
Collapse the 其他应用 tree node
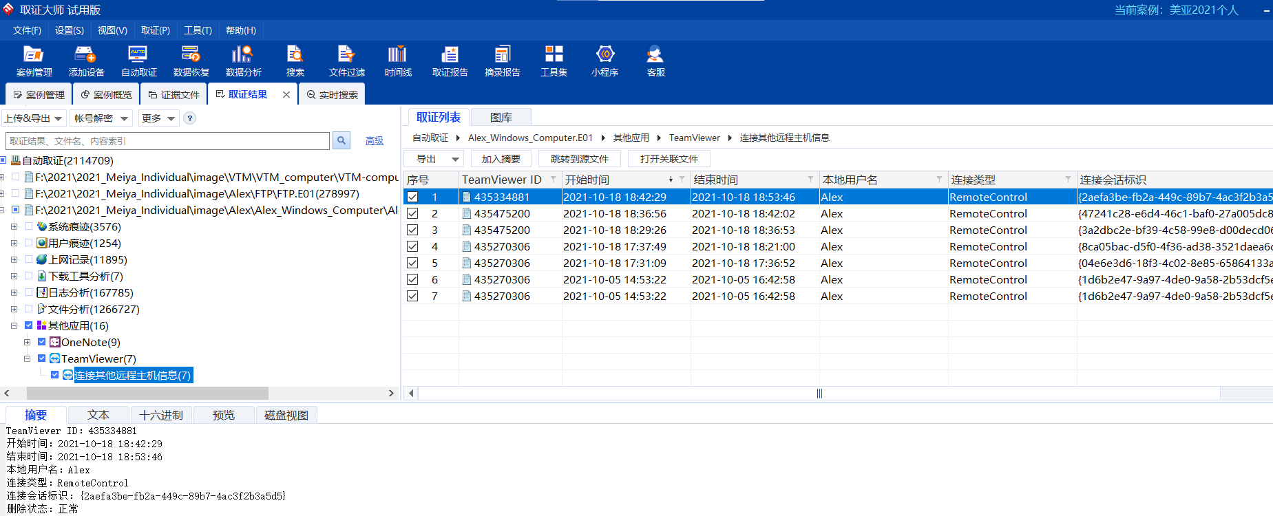[14, 325]
